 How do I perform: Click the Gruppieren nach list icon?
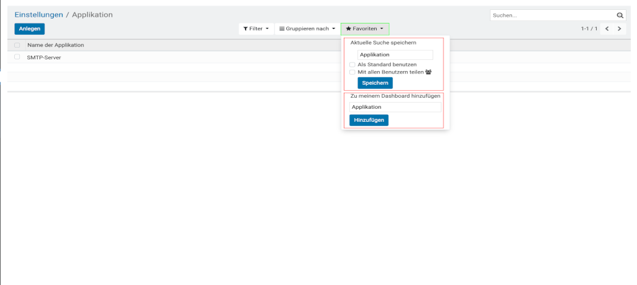(281, 29)
